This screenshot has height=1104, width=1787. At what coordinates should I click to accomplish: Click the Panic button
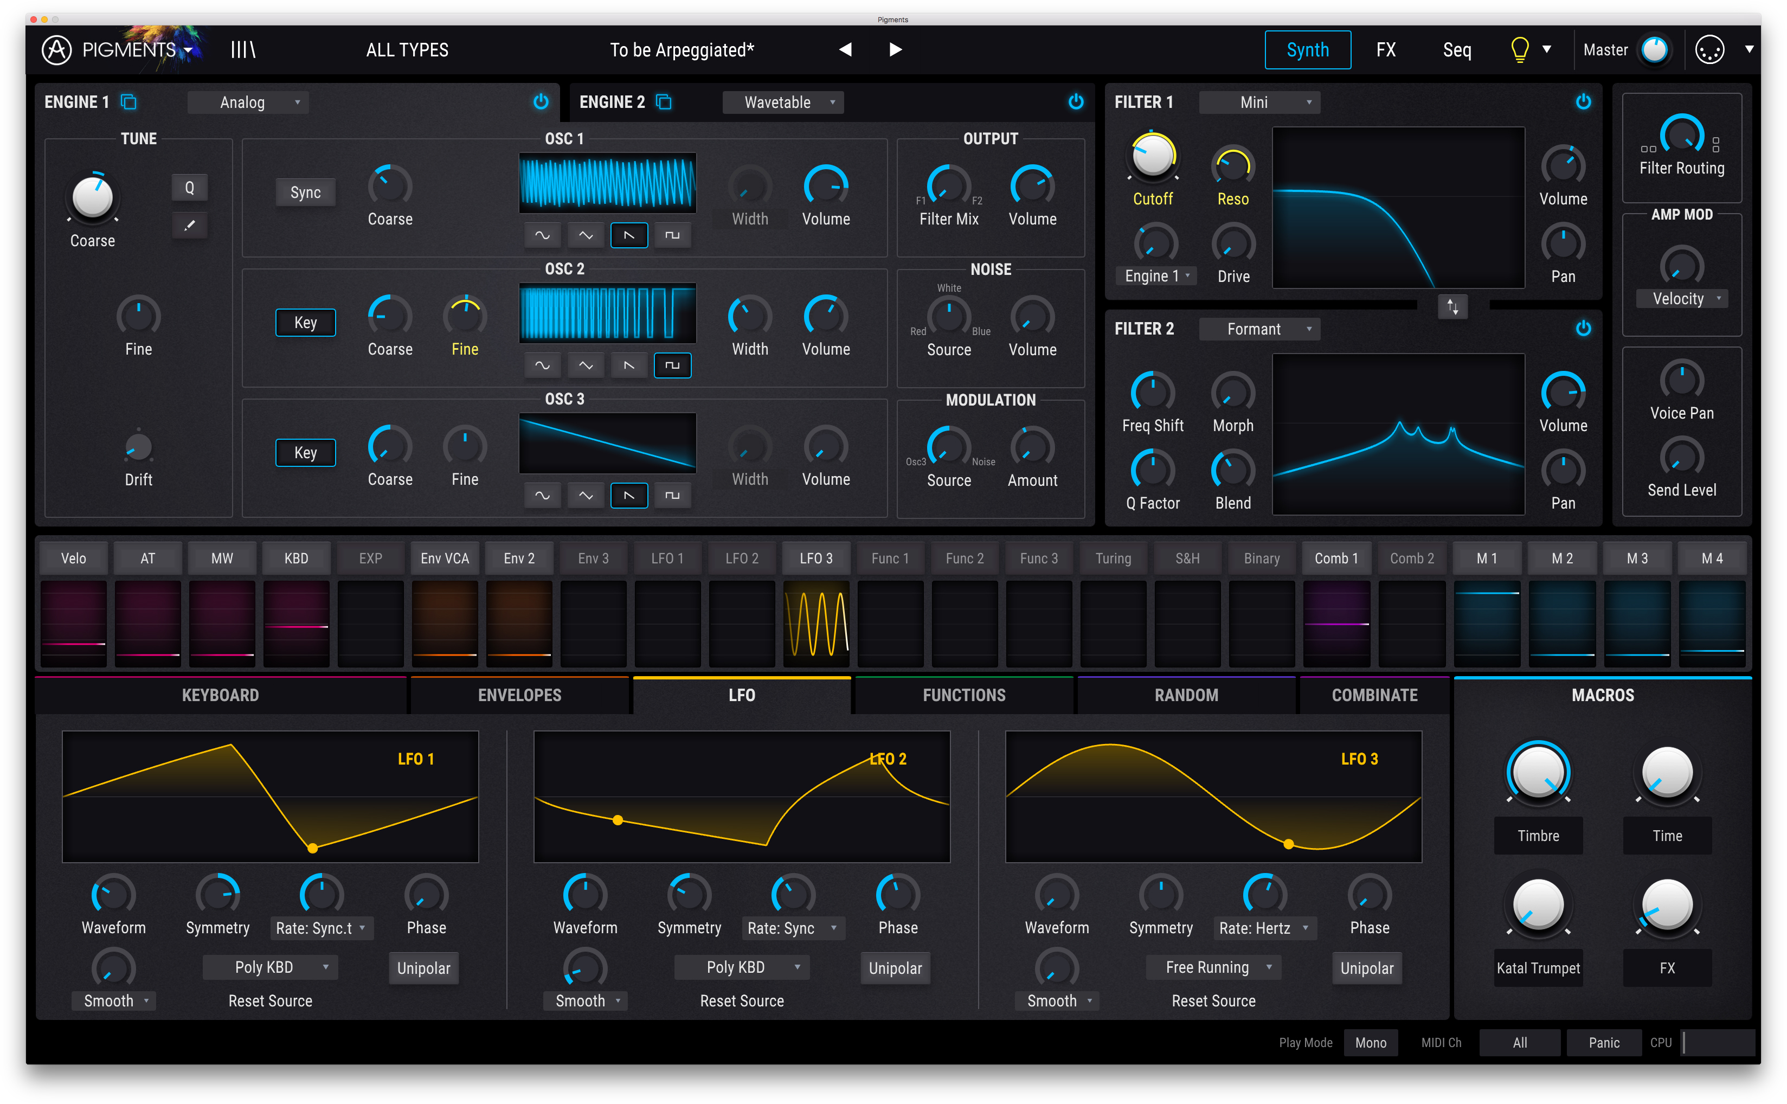point(1603,1043)
